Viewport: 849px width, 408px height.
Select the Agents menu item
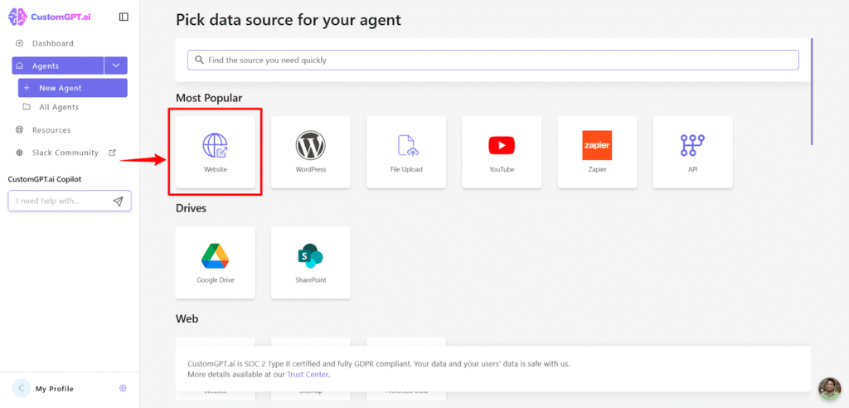(x=57, y=66)
